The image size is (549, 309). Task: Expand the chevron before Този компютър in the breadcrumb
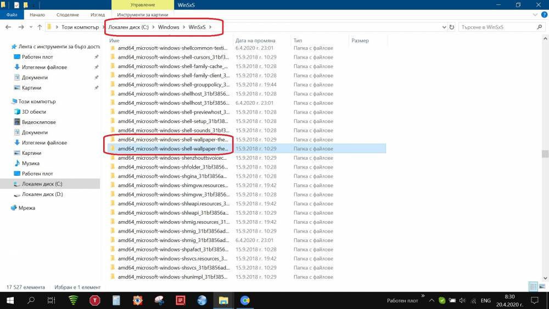coord(57,27)
